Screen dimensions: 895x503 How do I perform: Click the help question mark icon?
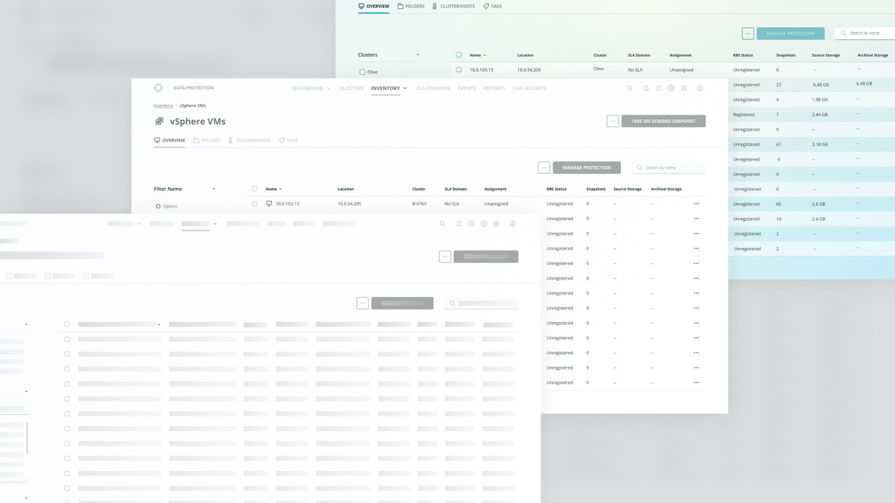[659, 88]
